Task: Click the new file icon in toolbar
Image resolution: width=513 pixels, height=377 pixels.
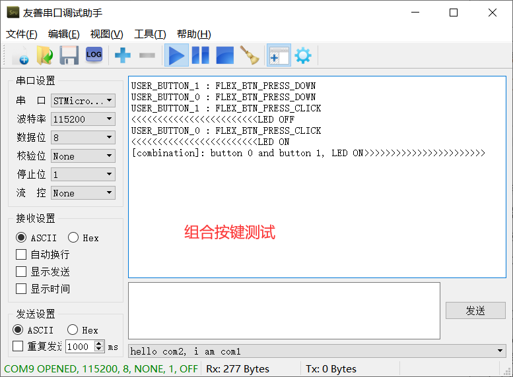Action: (20, 55)
